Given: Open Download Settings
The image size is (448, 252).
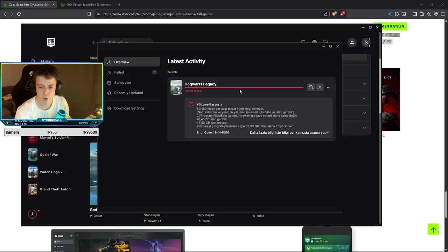Looking at the screenshot, I should [x=132, y=108].
